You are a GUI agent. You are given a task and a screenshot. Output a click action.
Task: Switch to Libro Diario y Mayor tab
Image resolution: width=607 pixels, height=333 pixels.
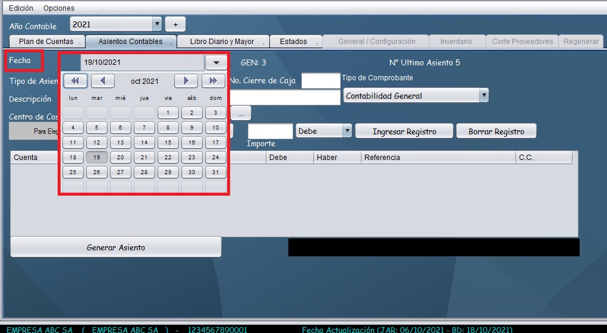(222, 42)
